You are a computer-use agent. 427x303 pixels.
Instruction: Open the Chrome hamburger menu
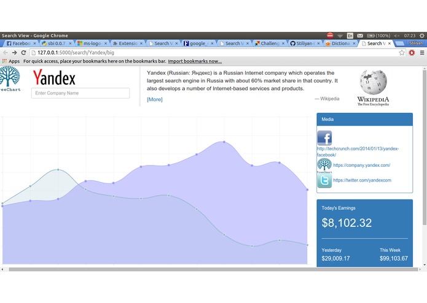422,53
